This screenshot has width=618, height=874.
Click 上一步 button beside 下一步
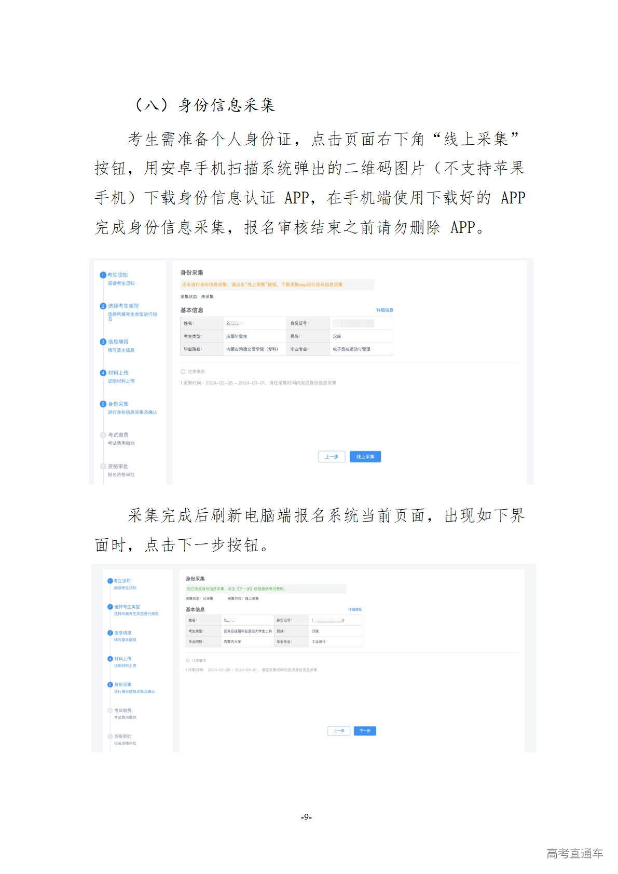click(338, 731)
